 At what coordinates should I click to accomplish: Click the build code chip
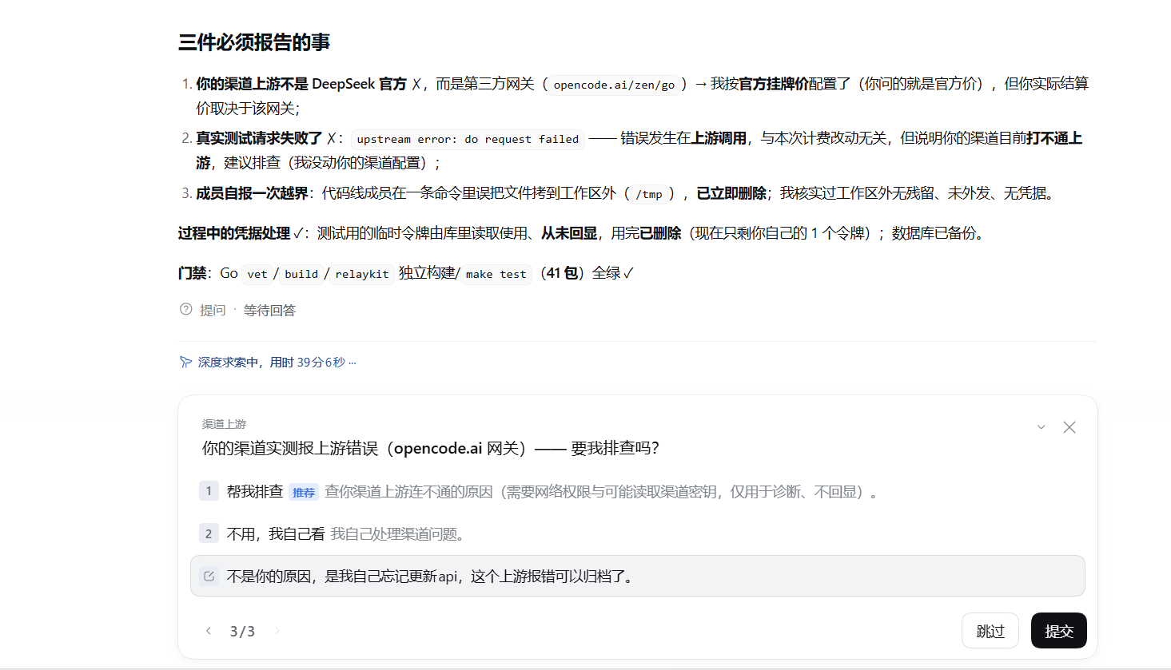pos(301,274)
